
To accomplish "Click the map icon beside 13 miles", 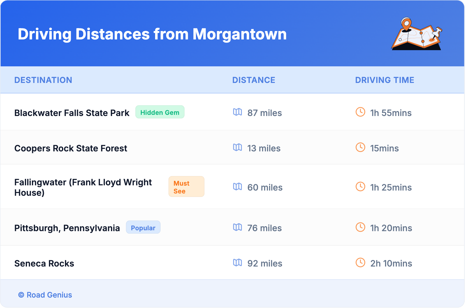I will 237,147.
